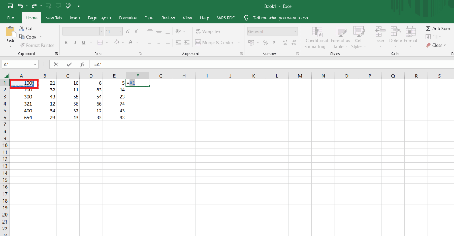454x236 pixels.
Task: Open the font name combo box
Action: [83, 31]
